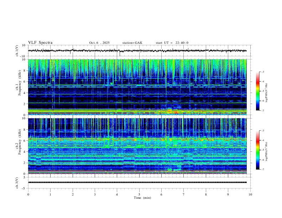Click the ch.1 color bar "log(PSD)(V²/Hz)" label
The image size is (282, 218).
tap(267, 93)
